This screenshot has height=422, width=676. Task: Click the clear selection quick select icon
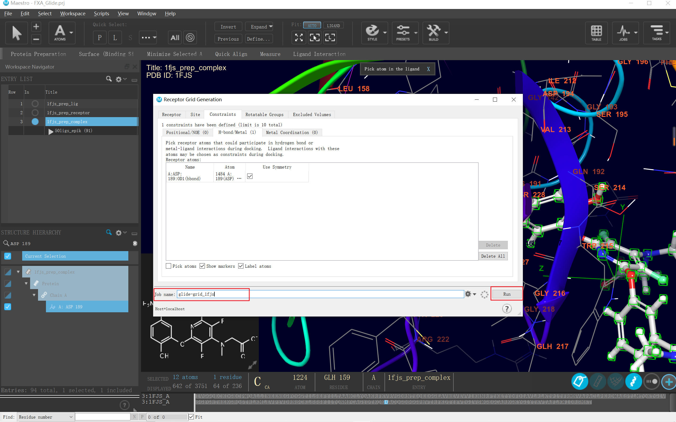(190, 37)
